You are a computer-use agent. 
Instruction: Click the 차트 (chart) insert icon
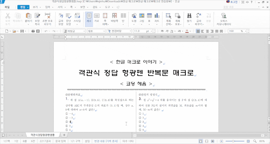(157, 16)
